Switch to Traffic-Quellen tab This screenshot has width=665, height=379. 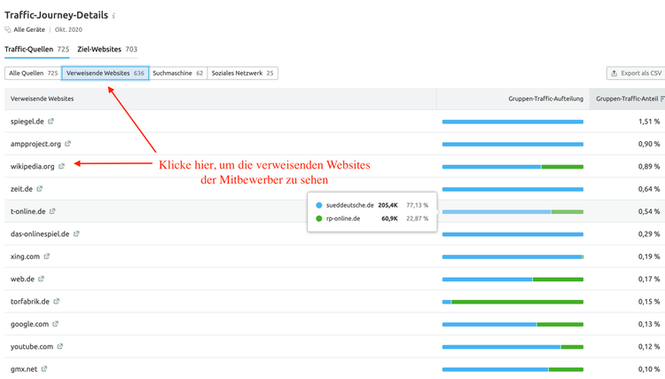[37, 49]
